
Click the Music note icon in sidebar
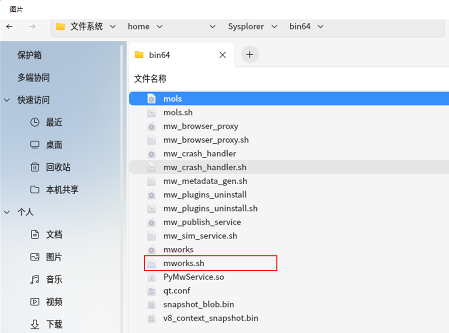pyautogui.click(x=34, y=279)
